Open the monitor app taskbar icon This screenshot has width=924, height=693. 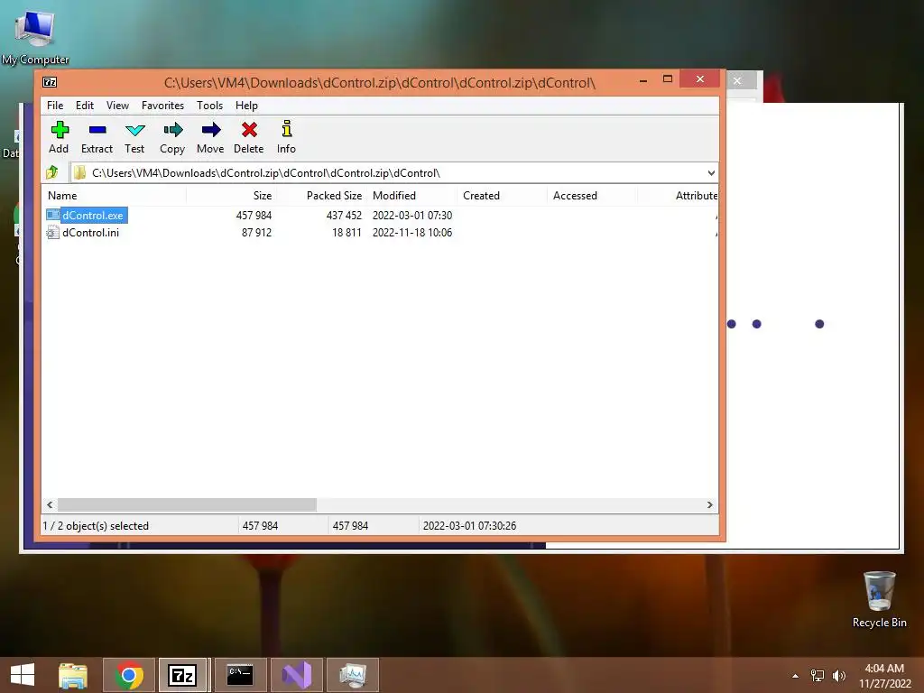tap(353, 675)
